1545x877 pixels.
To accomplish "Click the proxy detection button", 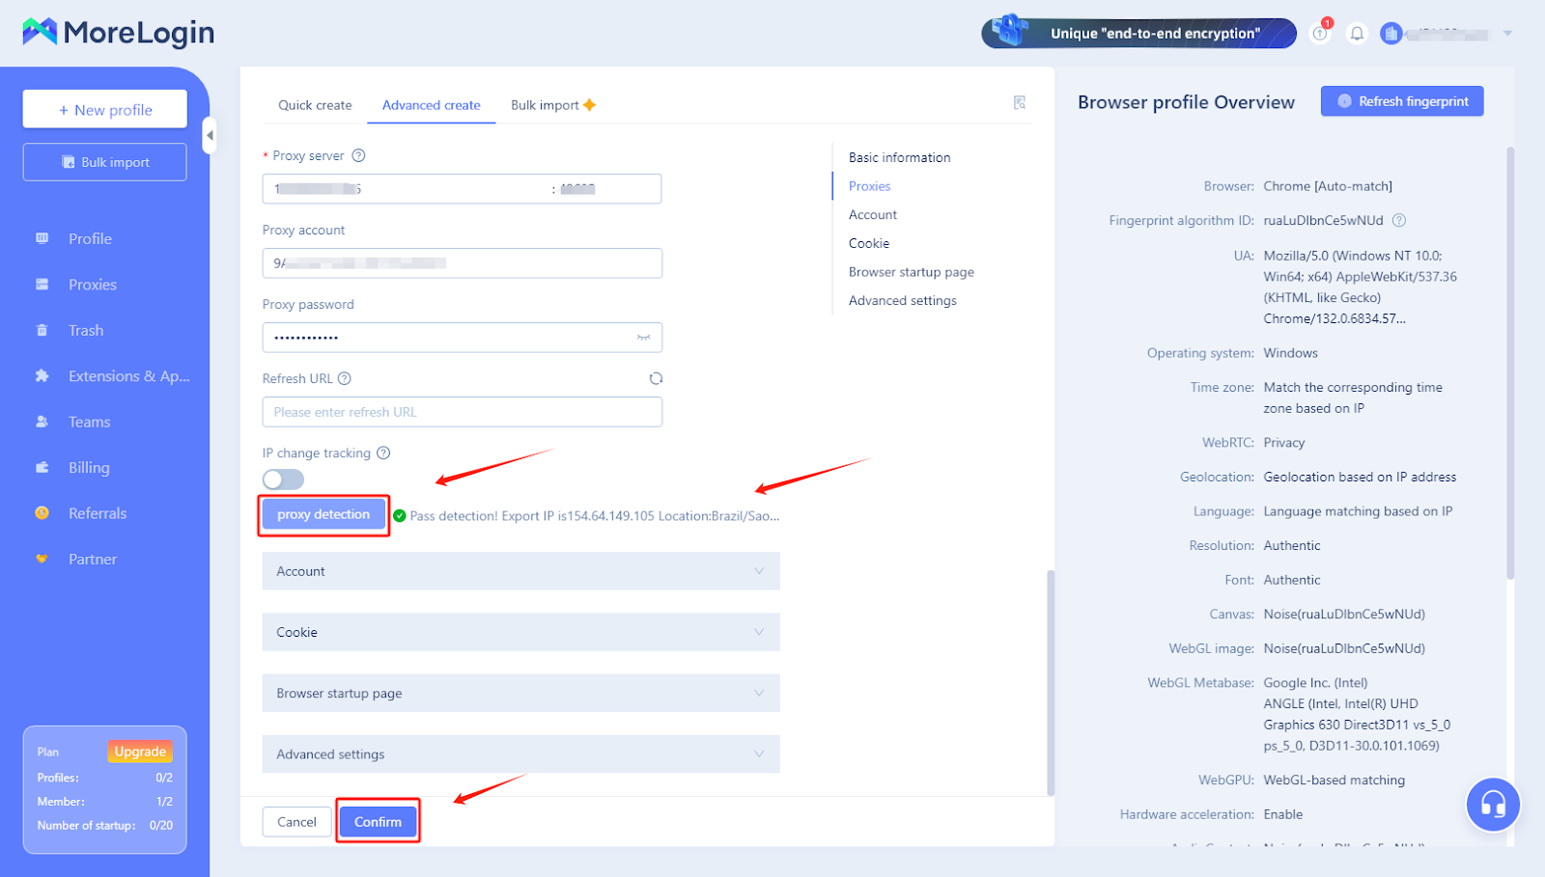I will pos(323,515).
